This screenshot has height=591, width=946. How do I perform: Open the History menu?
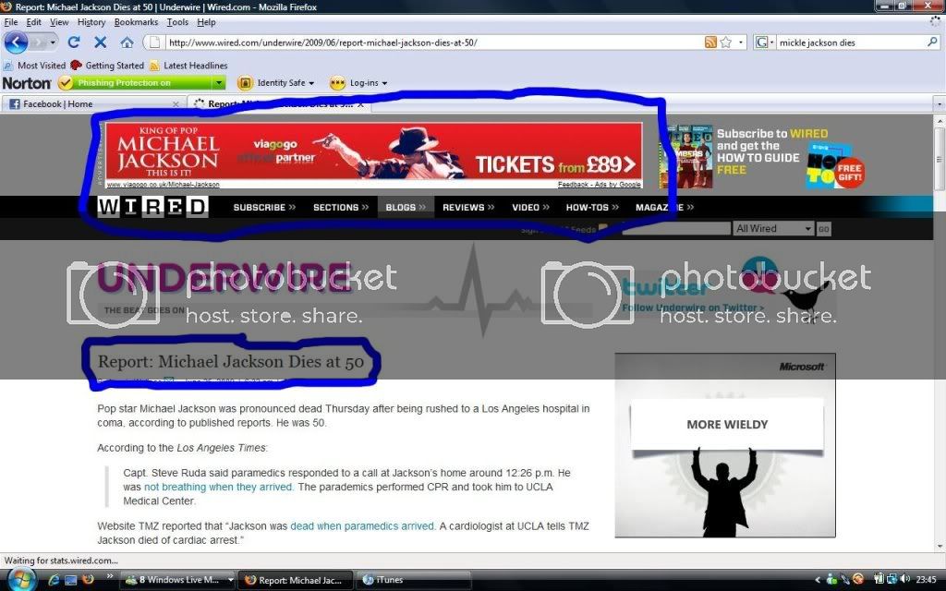click(x=91, y=22)
